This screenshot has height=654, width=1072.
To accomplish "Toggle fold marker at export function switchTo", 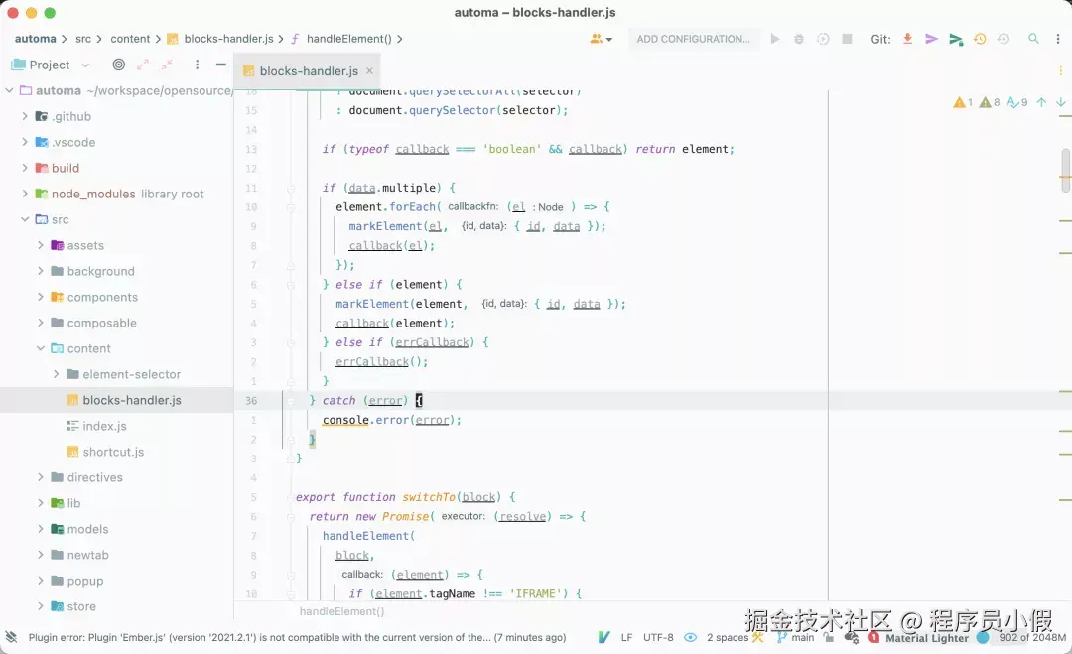I will (x=291, y=497).
